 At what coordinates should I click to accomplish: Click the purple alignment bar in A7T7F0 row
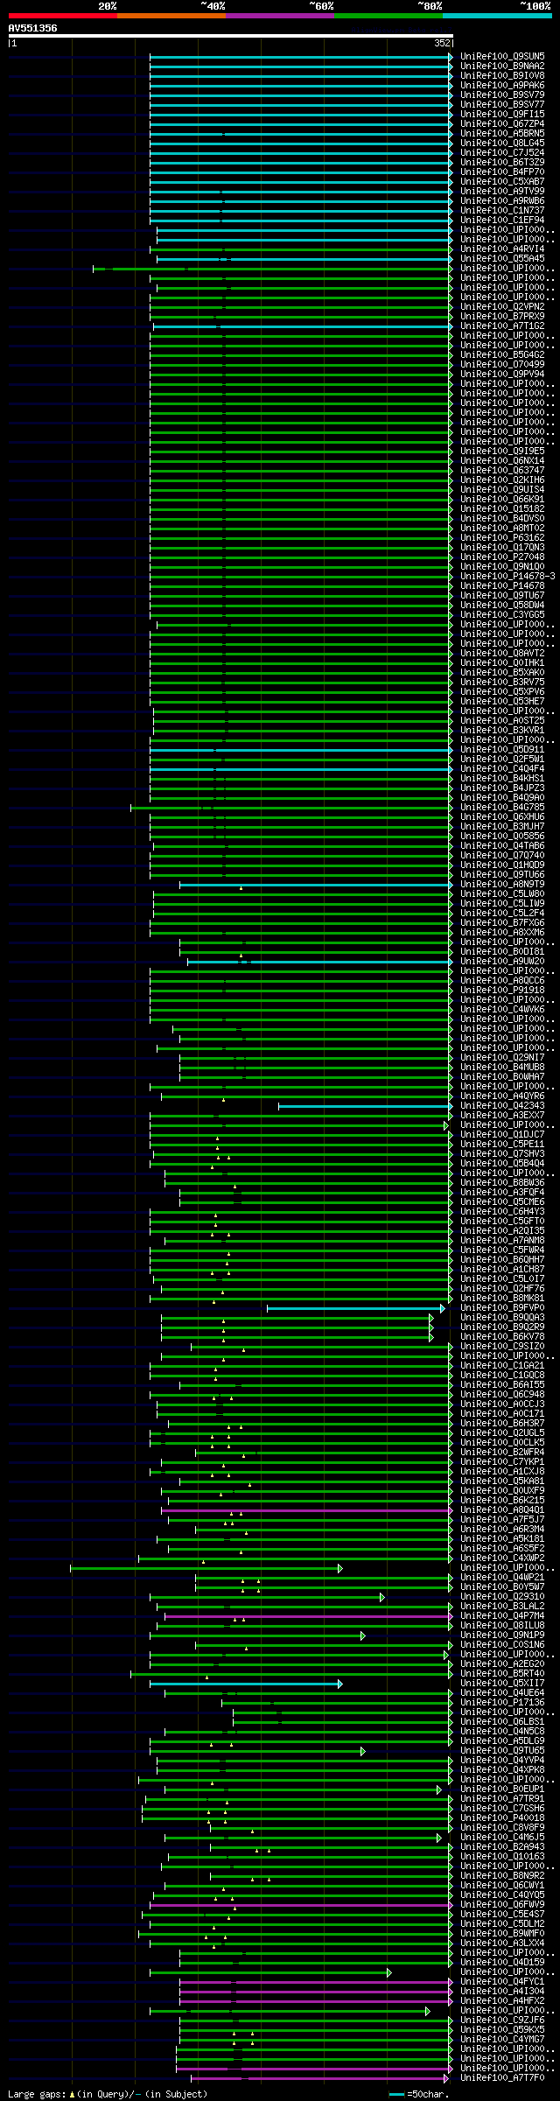(x=319, y=2078)
